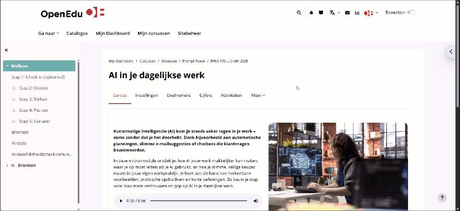
Task: Open the language selector dropdown
Action: tap(334, 13)
